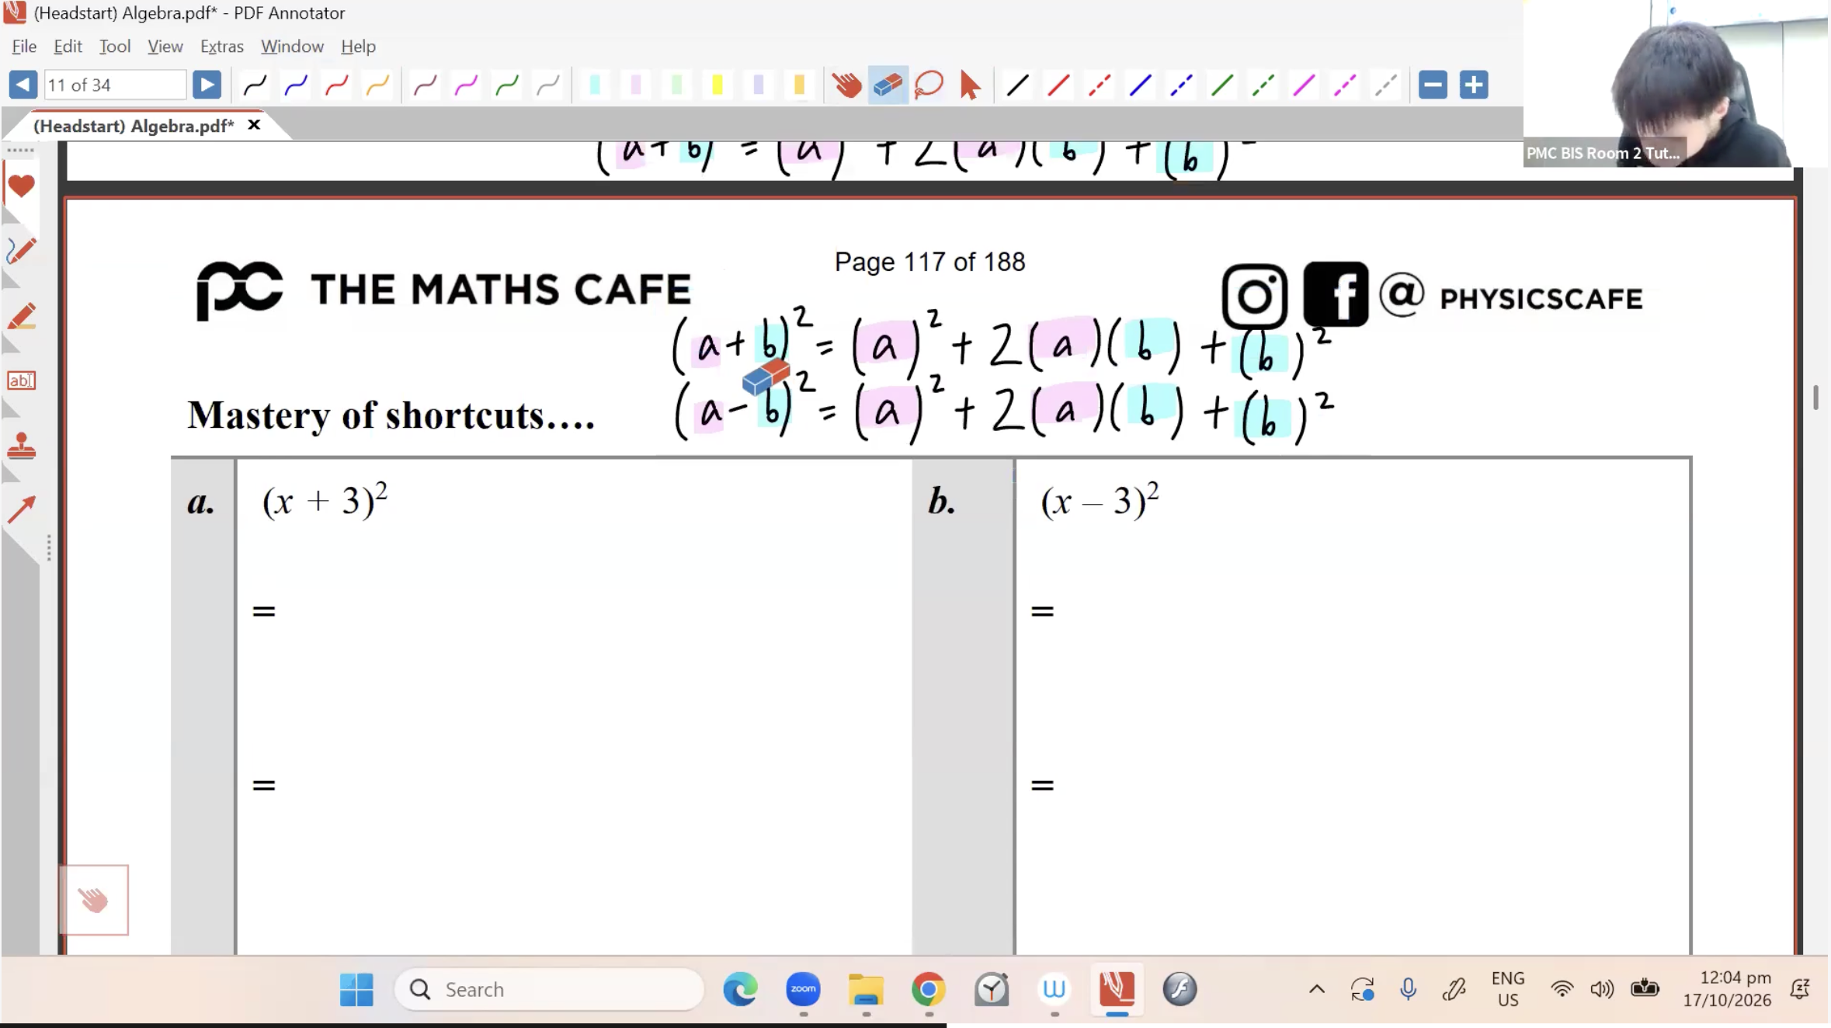Open the Tool menu
This screenshot has height=1028, width=1831.
click(x=115, y=47)
